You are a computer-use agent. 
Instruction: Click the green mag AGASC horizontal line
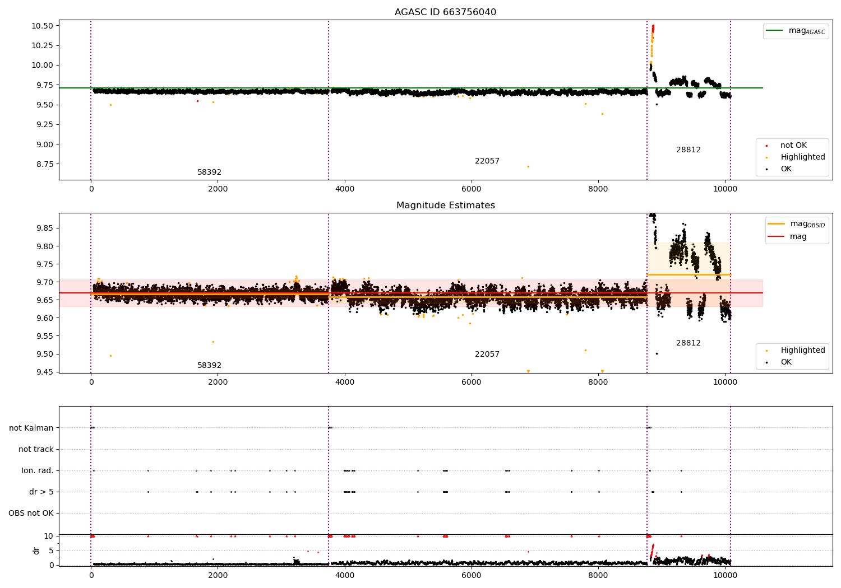411,88
